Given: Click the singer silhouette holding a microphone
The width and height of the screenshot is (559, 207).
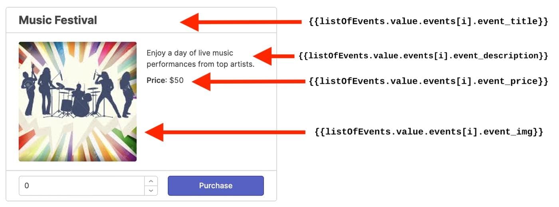Looking at the screenshot, I should (x=105, y=92).
